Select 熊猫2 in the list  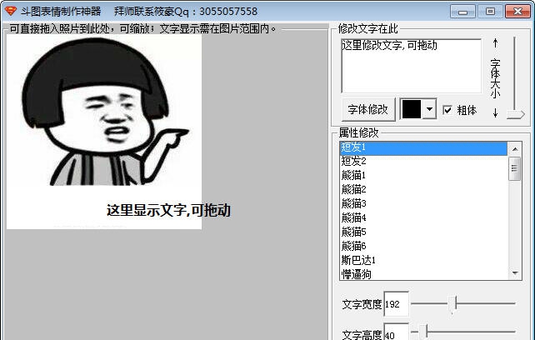[423, 189]
